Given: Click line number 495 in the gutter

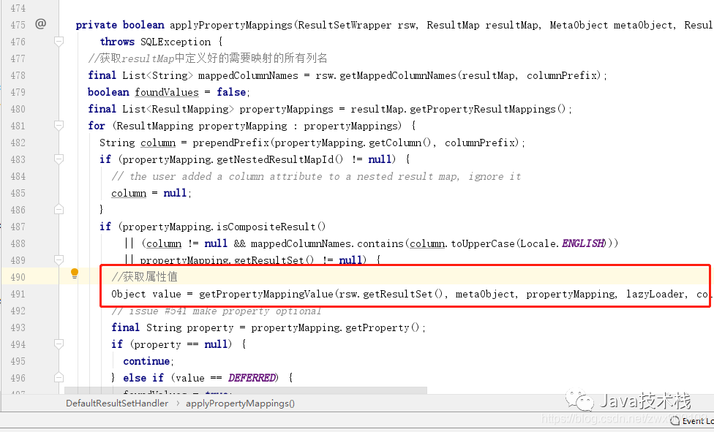Looking at the screenshot, I should click(x=18, y=361).
